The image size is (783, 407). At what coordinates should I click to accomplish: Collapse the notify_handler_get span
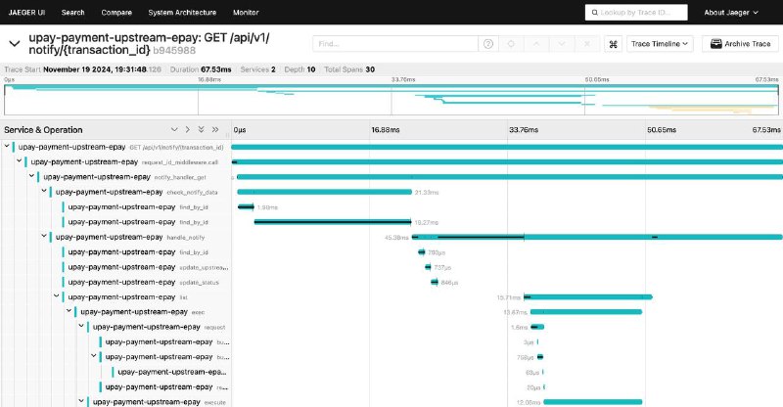31,176
